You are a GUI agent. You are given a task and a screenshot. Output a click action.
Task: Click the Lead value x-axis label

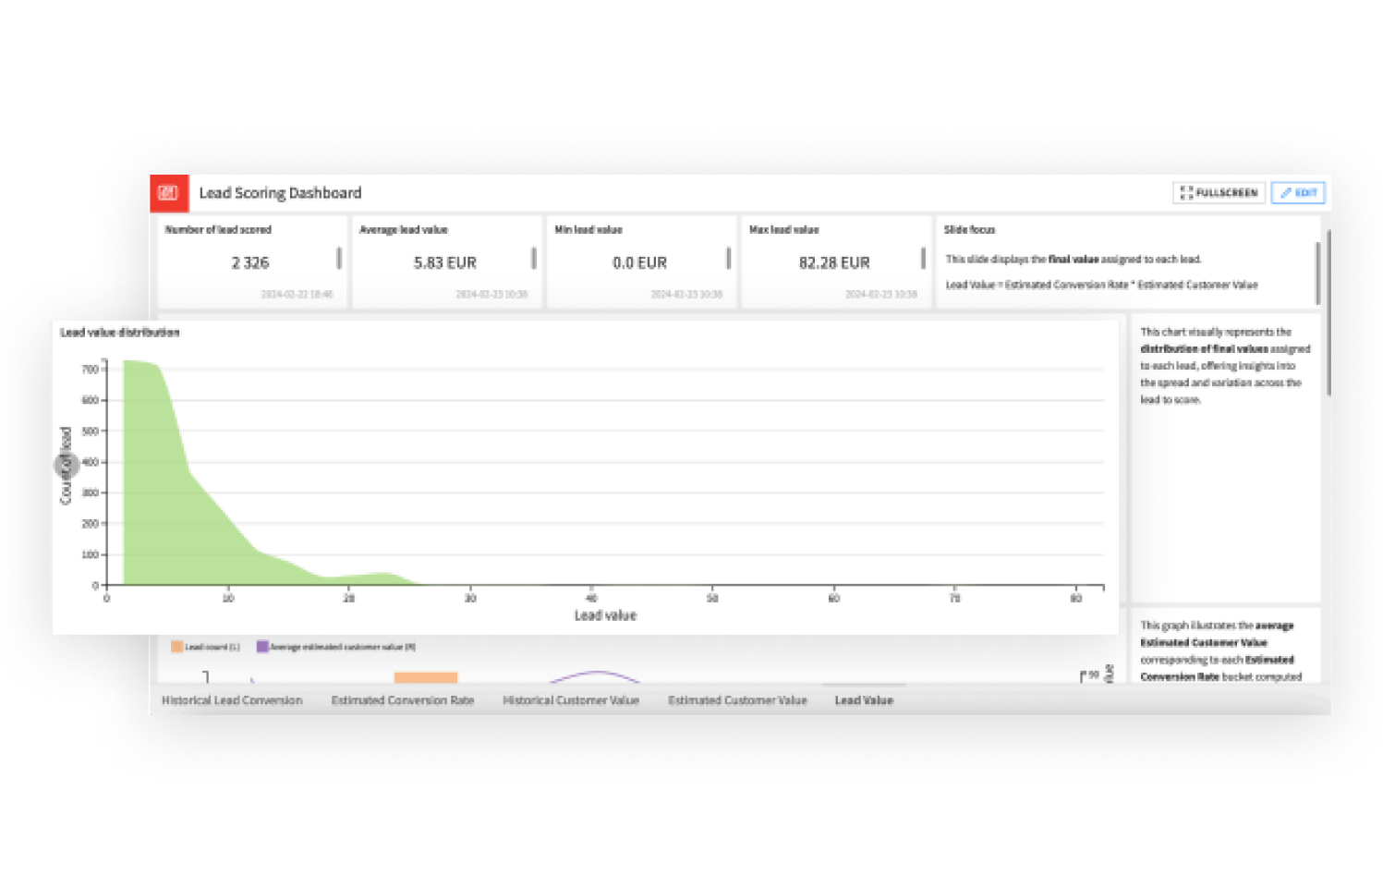click(605, 615)
